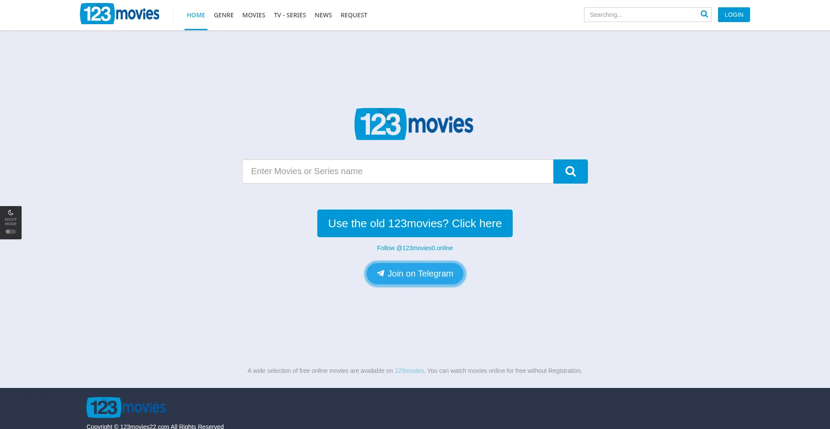Click the magnifier icon in the top search bar
This screenshot has width=830, height=429.
[x=704, y=14]
